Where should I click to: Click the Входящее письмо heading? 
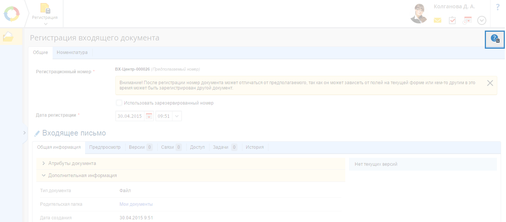[74, 133]
